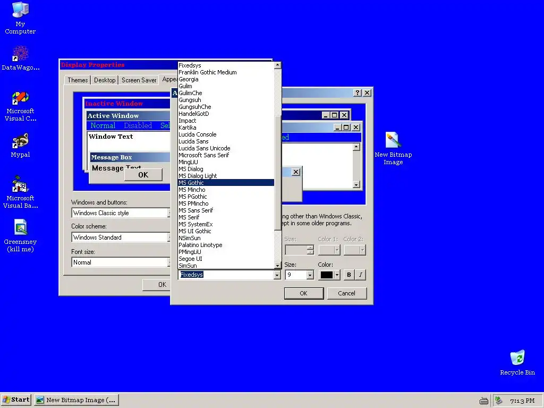Switch to New Bitmap Image taskbar window
544x408 pixels.
76,399
